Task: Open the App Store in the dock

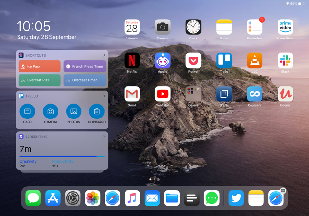Action: [x=53, y=198]
